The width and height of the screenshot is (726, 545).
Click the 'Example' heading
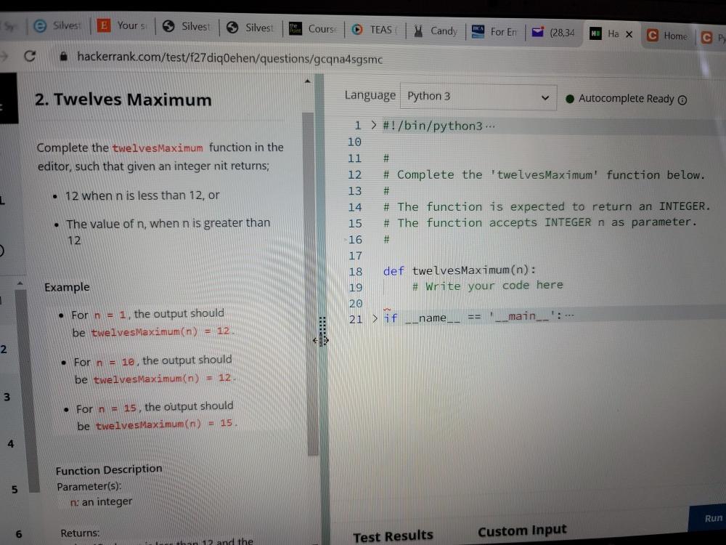(67, 287)
